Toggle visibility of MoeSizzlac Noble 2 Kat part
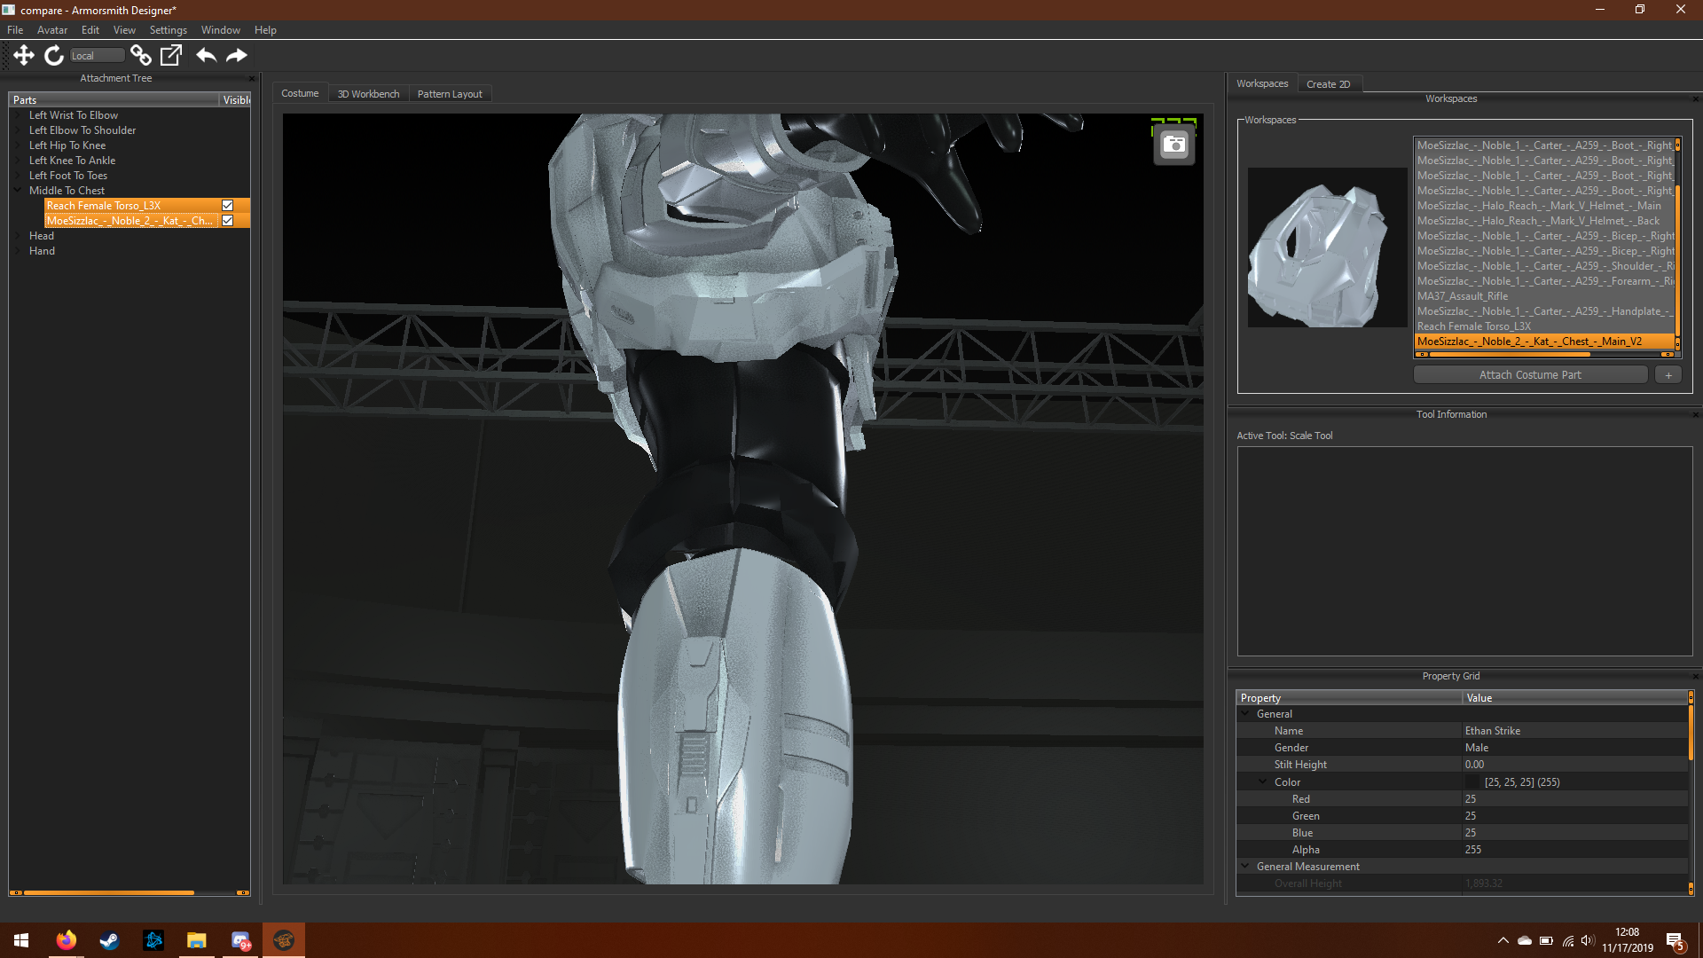This screenshot has width=1703, height=958. (x=227, y=221)
